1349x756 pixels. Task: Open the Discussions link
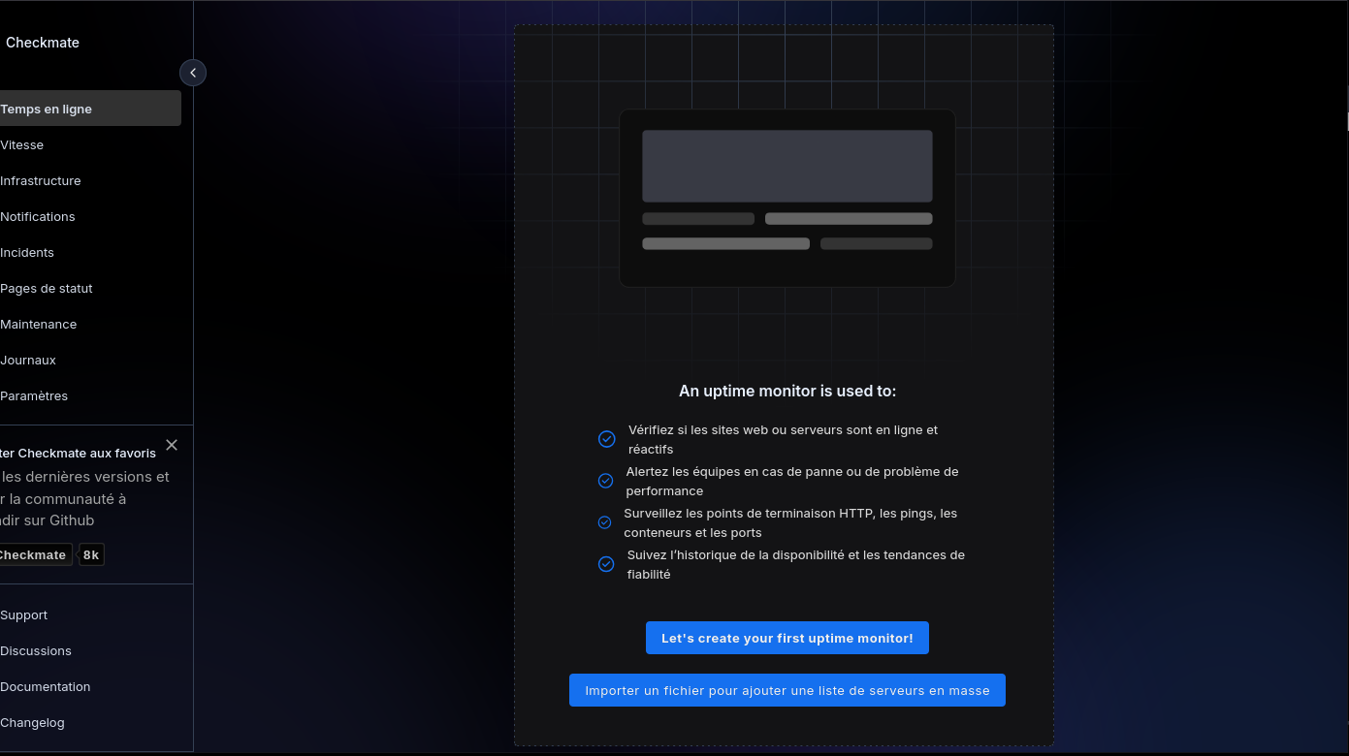click(x=36, y=650)
